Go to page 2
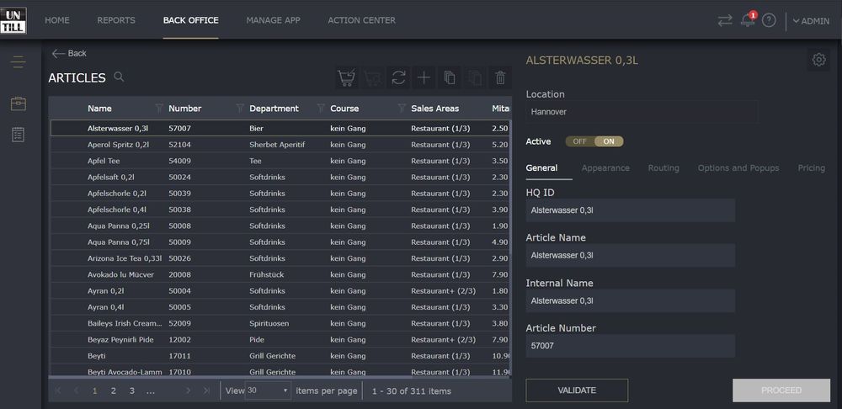The height and width of the screenshot is (409, 842). point(114,390)
